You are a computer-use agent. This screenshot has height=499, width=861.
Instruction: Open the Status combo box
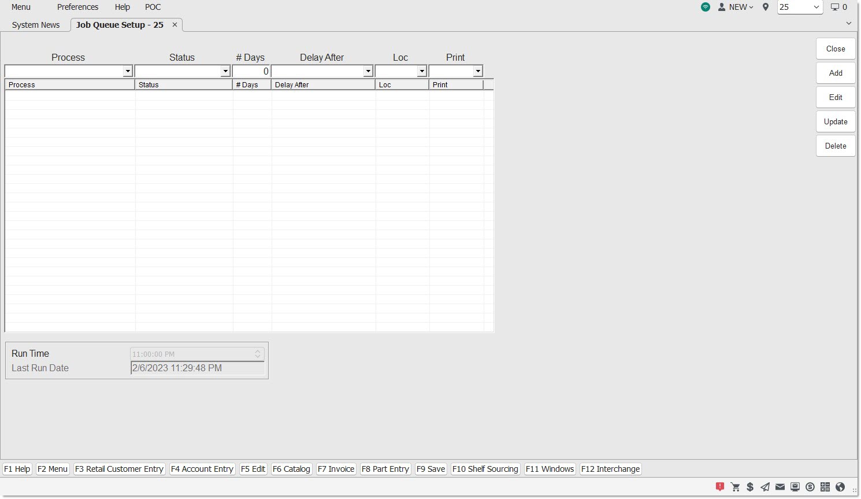(x=225, y=71)
